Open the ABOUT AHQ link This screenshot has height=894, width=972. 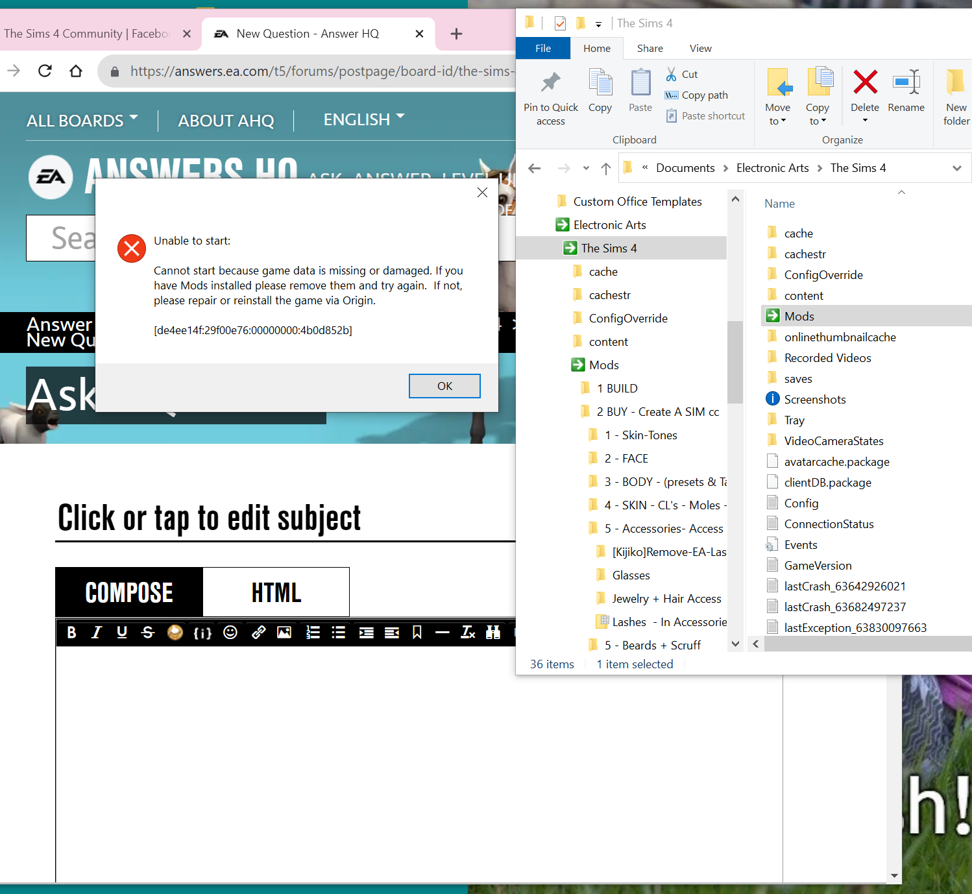click(226, 121)
